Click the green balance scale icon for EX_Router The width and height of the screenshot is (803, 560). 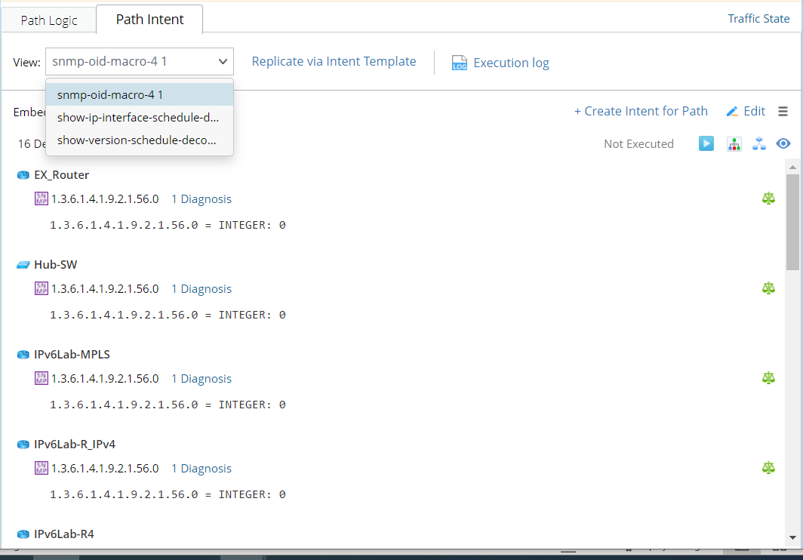(x=768, y=198)
